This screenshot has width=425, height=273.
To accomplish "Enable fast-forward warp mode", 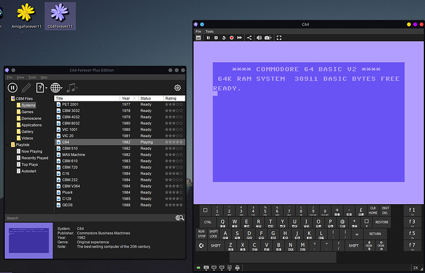I will click(240, 38).
